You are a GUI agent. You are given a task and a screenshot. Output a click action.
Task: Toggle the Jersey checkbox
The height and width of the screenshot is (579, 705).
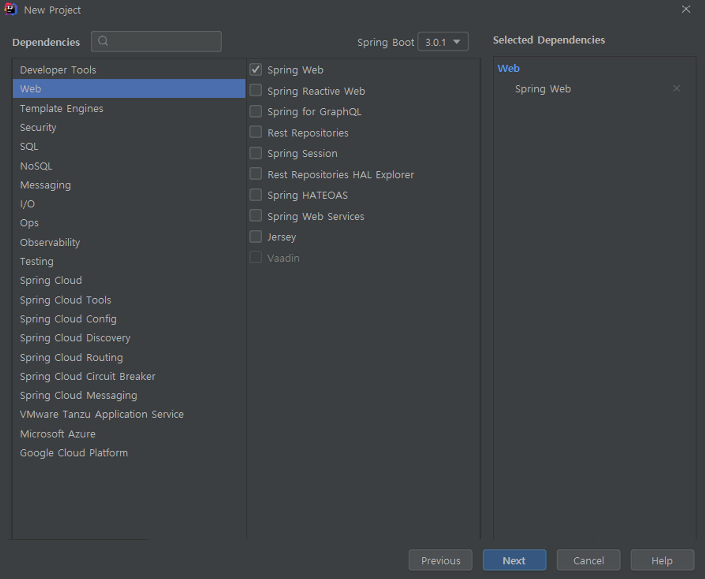point(256,237)
